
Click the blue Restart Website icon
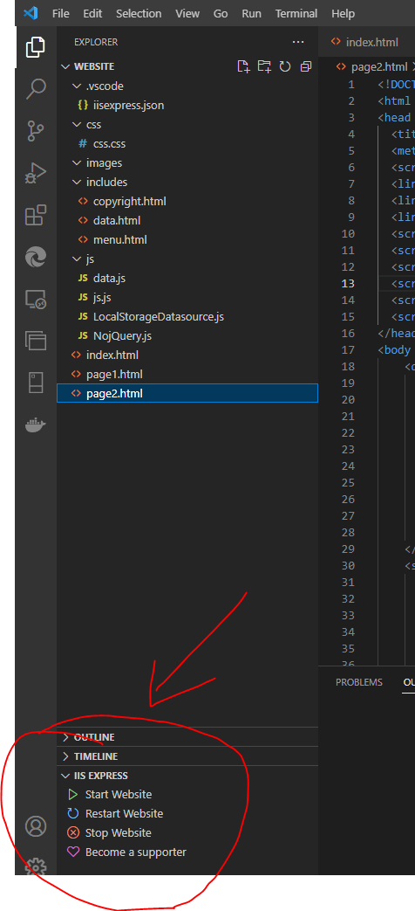[x=73, y=813]
